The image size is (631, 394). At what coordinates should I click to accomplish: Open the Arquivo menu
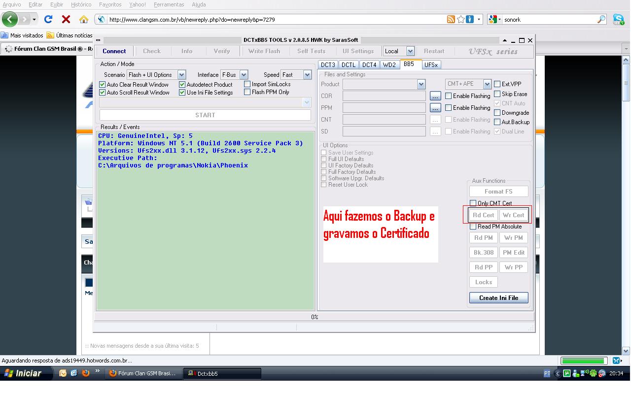tap(12, 4)
